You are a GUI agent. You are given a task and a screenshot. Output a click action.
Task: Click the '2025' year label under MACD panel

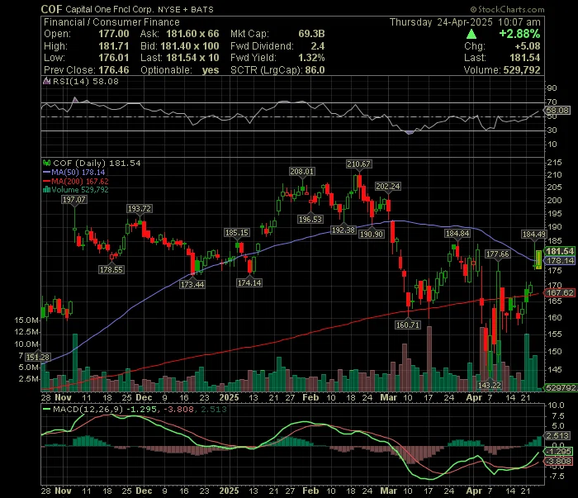pyautogui.click(x=229, y=491)
